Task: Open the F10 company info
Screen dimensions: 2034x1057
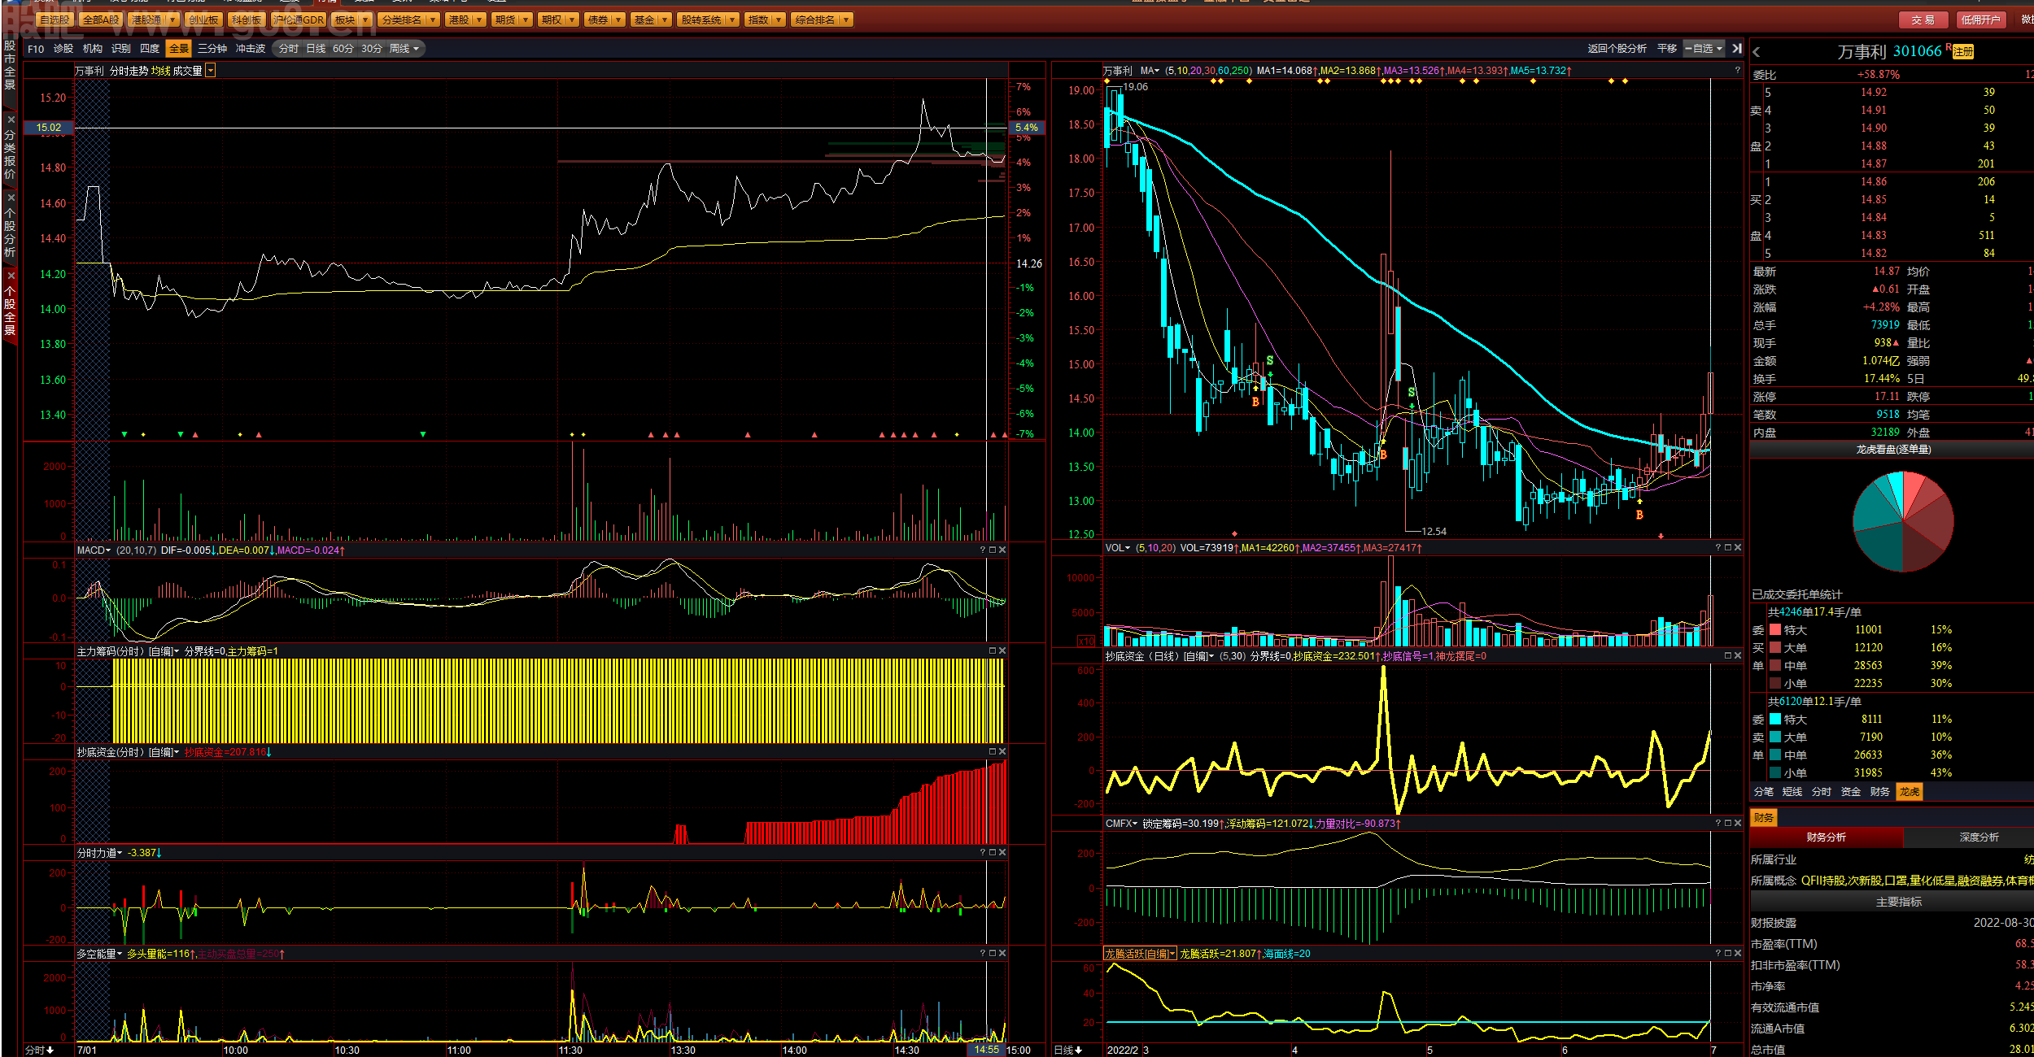Action: [x=36, y=50]
